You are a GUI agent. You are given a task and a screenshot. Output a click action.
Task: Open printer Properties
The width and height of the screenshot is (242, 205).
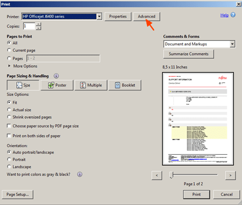tap(118, 16)
